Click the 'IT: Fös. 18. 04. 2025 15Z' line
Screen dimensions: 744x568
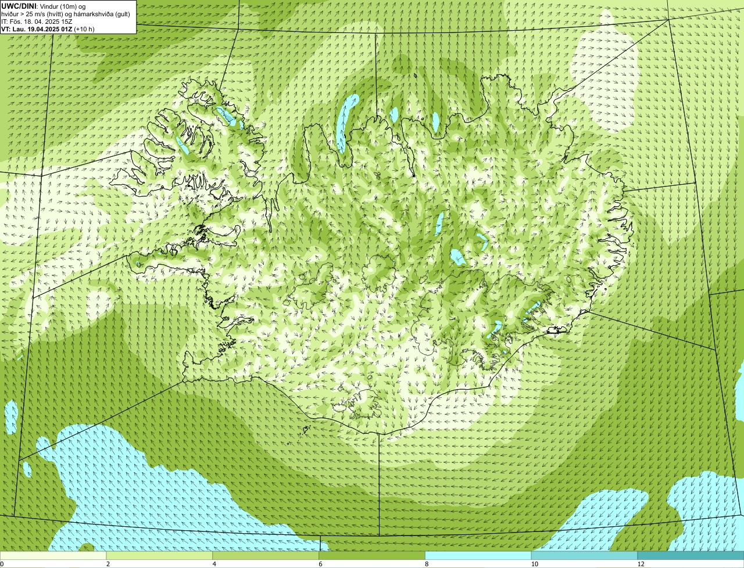(x=37, y=21)
